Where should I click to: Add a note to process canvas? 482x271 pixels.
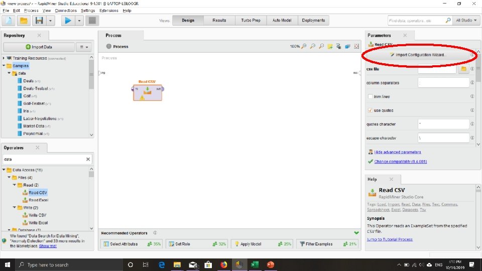[330, 46]
